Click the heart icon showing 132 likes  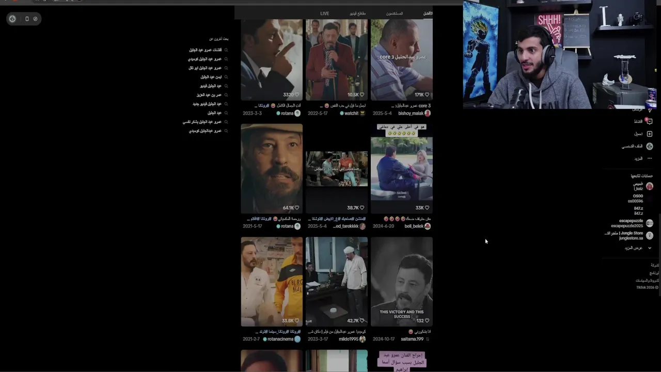(427, 320)
